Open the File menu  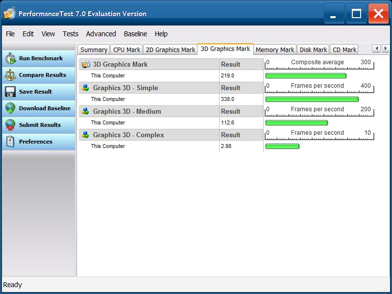click(10, 34)
